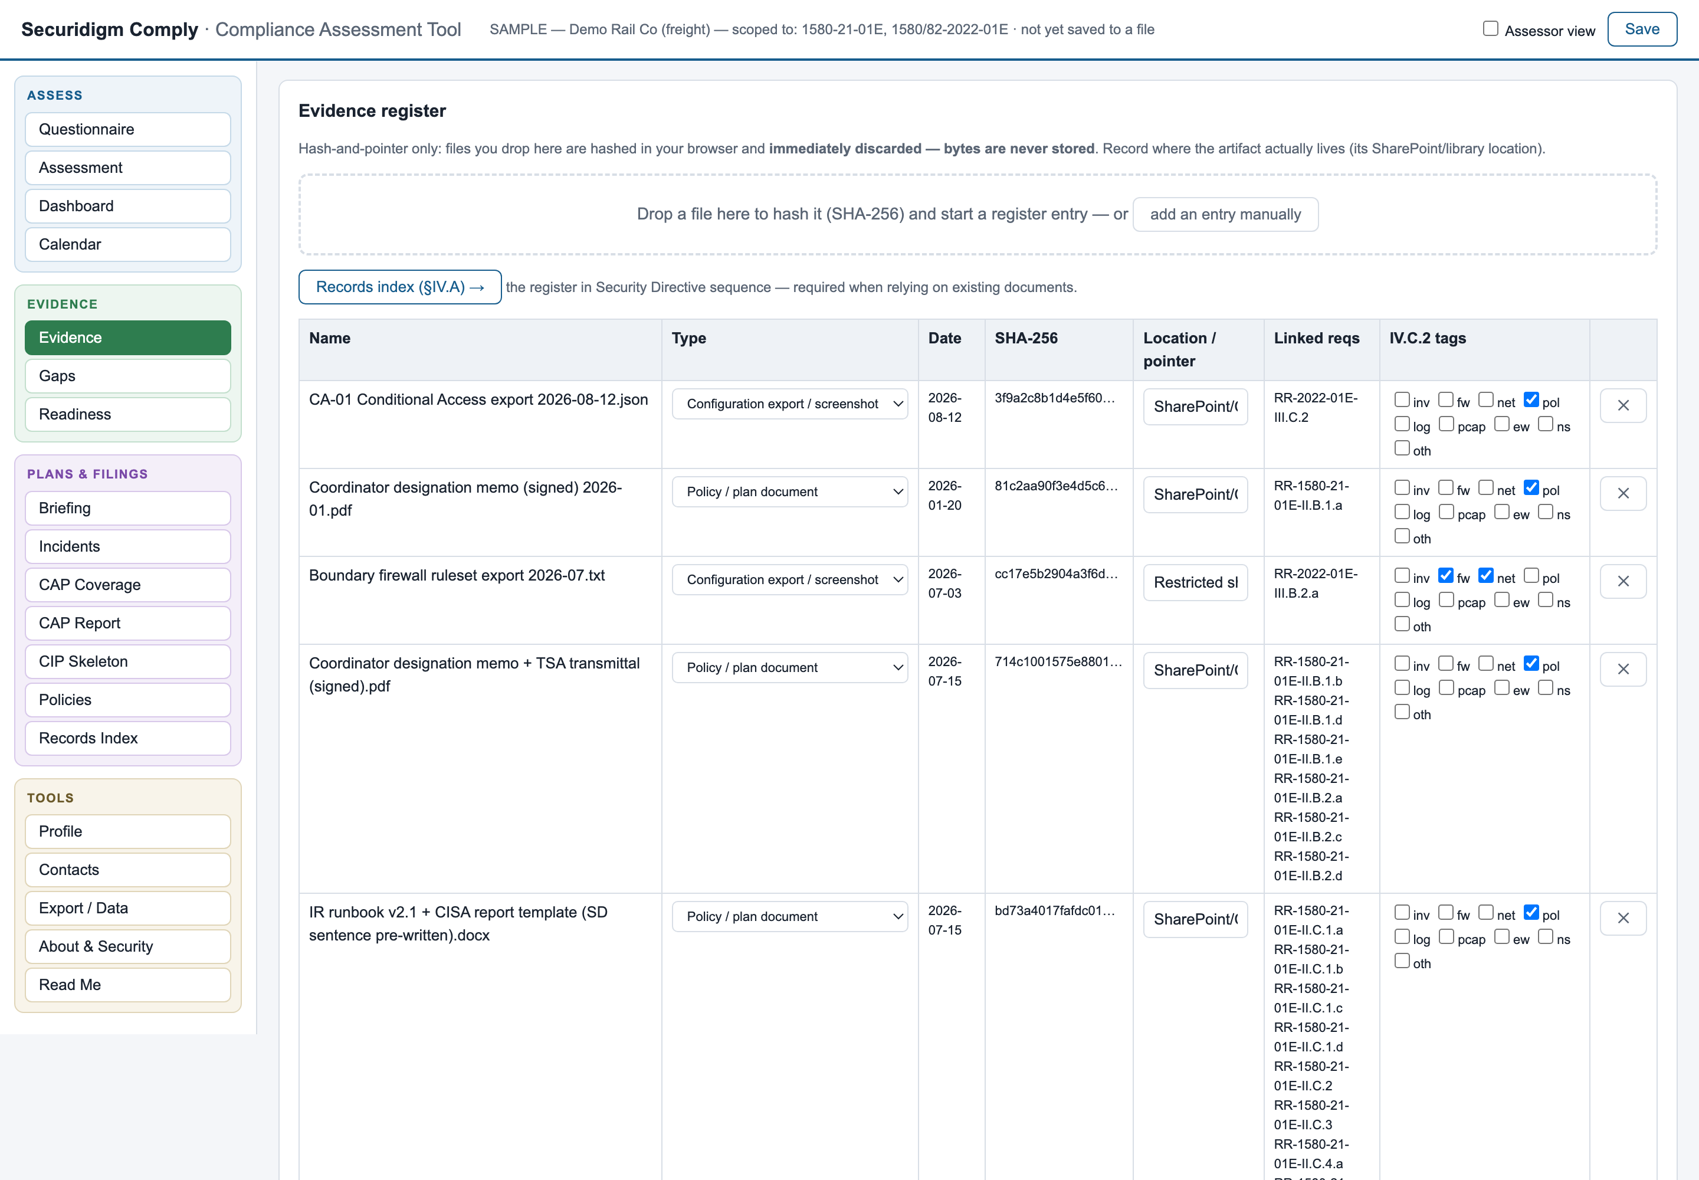Image resolution: width=1699 pixels, height=1180 pixels.
Task: Enable the Assessor view checkbox
Action: pyautogui.click(x=1490, y=29)
